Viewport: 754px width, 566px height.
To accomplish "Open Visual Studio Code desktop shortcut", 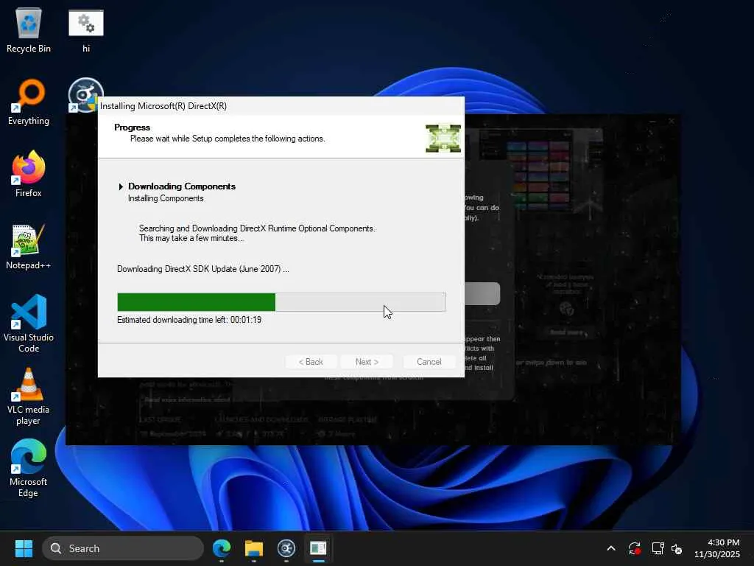I will click(x=29, y=324).
